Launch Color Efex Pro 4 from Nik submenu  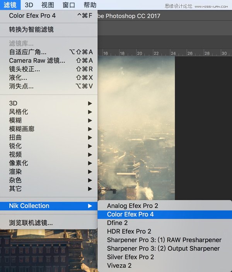[x=165, y=214]
